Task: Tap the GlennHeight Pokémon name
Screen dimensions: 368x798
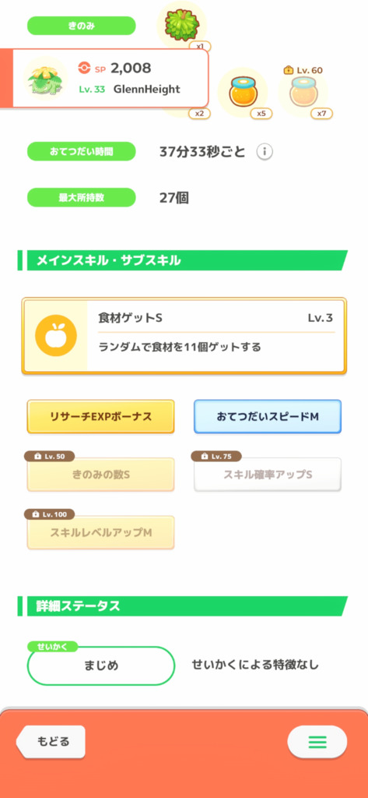Action: point(147,89)
